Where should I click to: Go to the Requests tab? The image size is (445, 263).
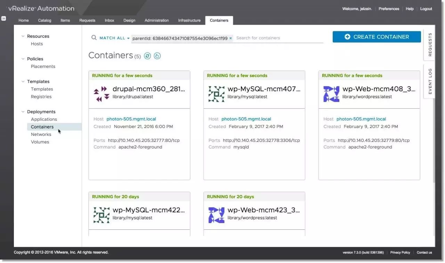pyautogui.click(x=87, y=20)
